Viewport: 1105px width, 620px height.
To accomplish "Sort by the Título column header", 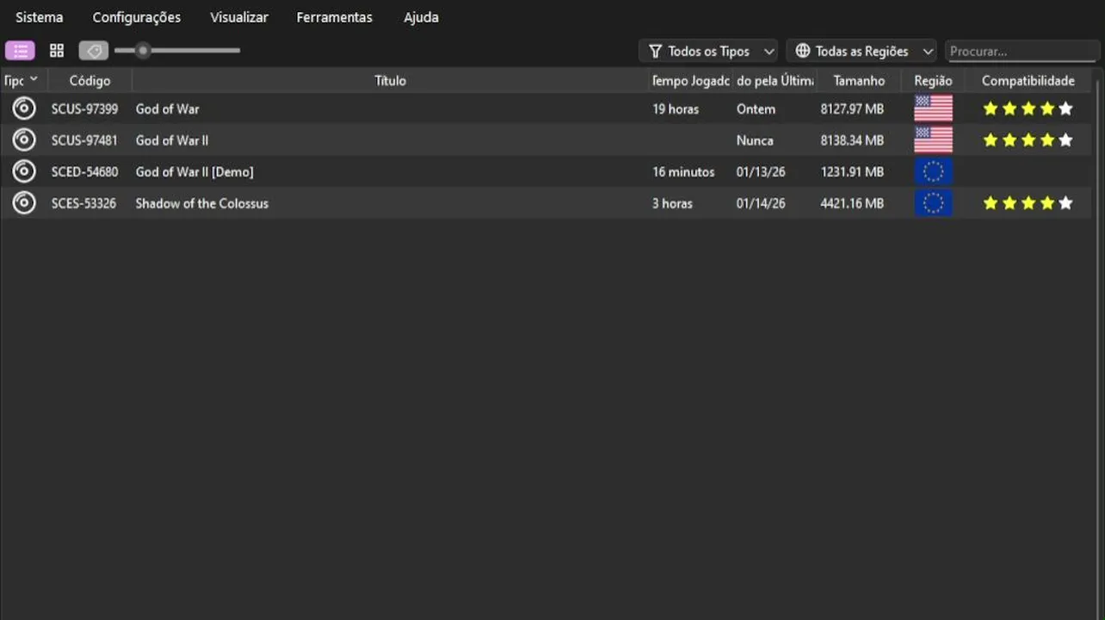I will pos(390,80).
